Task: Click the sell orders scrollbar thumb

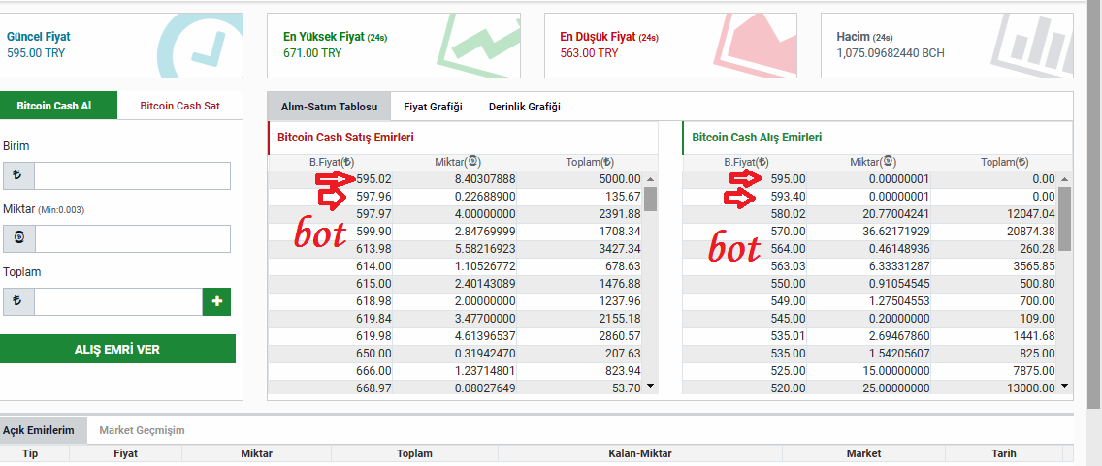Action: click(650, 199)
